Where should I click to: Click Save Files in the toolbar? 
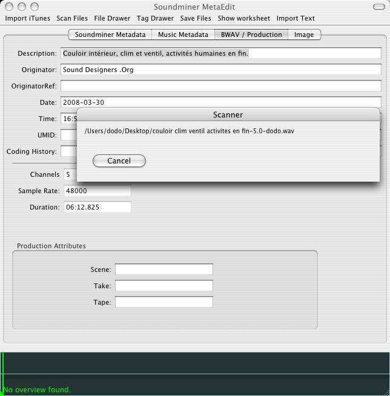196,18
